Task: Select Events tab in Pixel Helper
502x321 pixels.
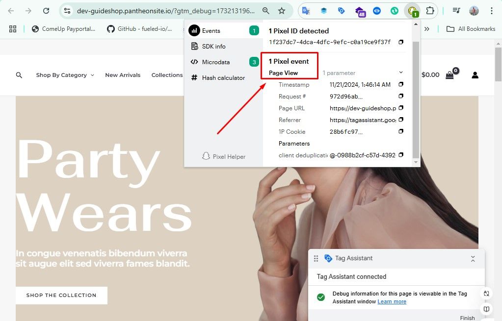Action: pos(223,31)
